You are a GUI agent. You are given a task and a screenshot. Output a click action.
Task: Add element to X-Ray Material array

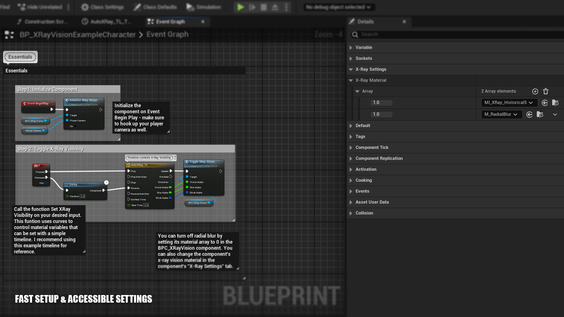click(x=535, y=91)
